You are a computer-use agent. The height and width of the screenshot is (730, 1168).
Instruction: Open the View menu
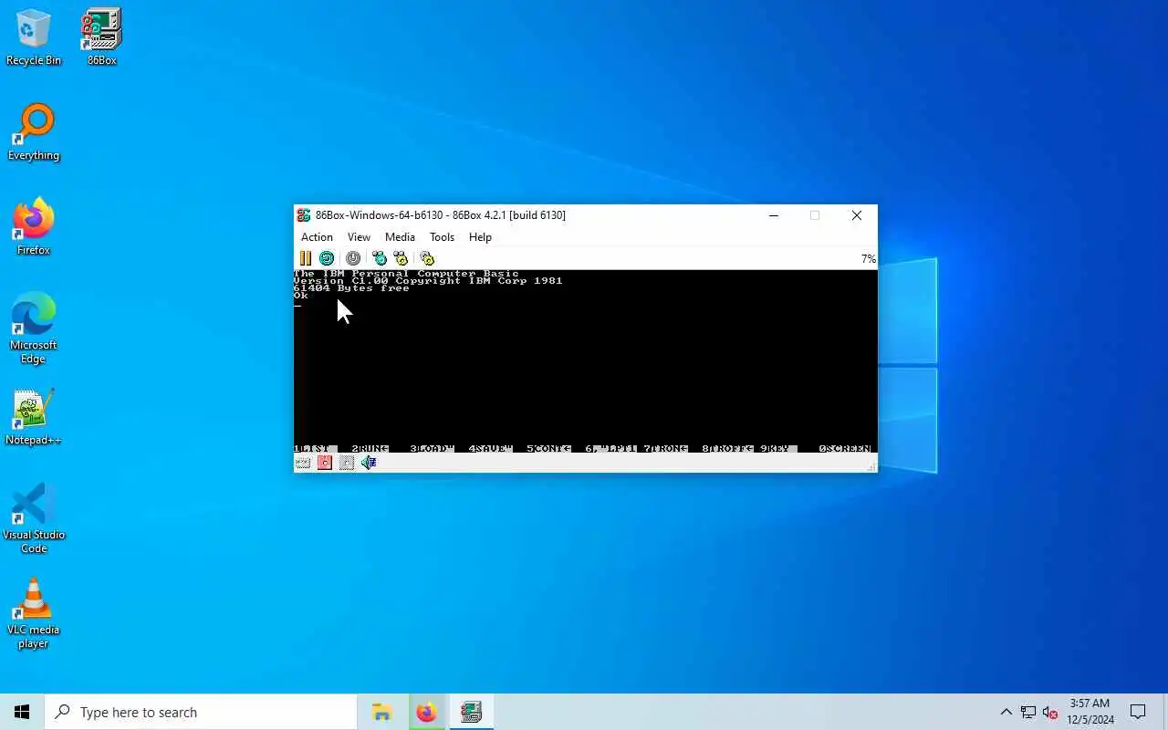(x=359, y=237)
